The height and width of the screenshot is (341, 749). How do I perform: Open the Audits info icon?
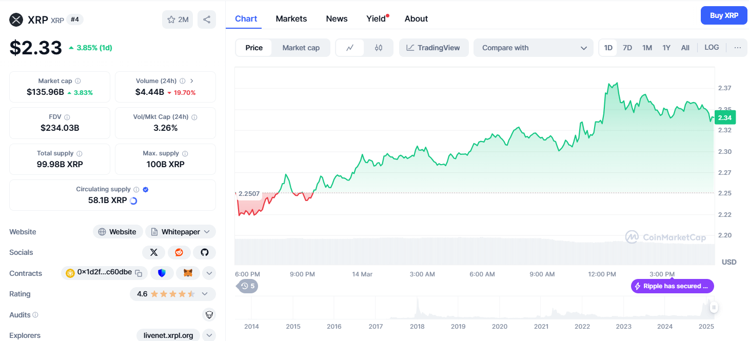click(x=35, y=315)
